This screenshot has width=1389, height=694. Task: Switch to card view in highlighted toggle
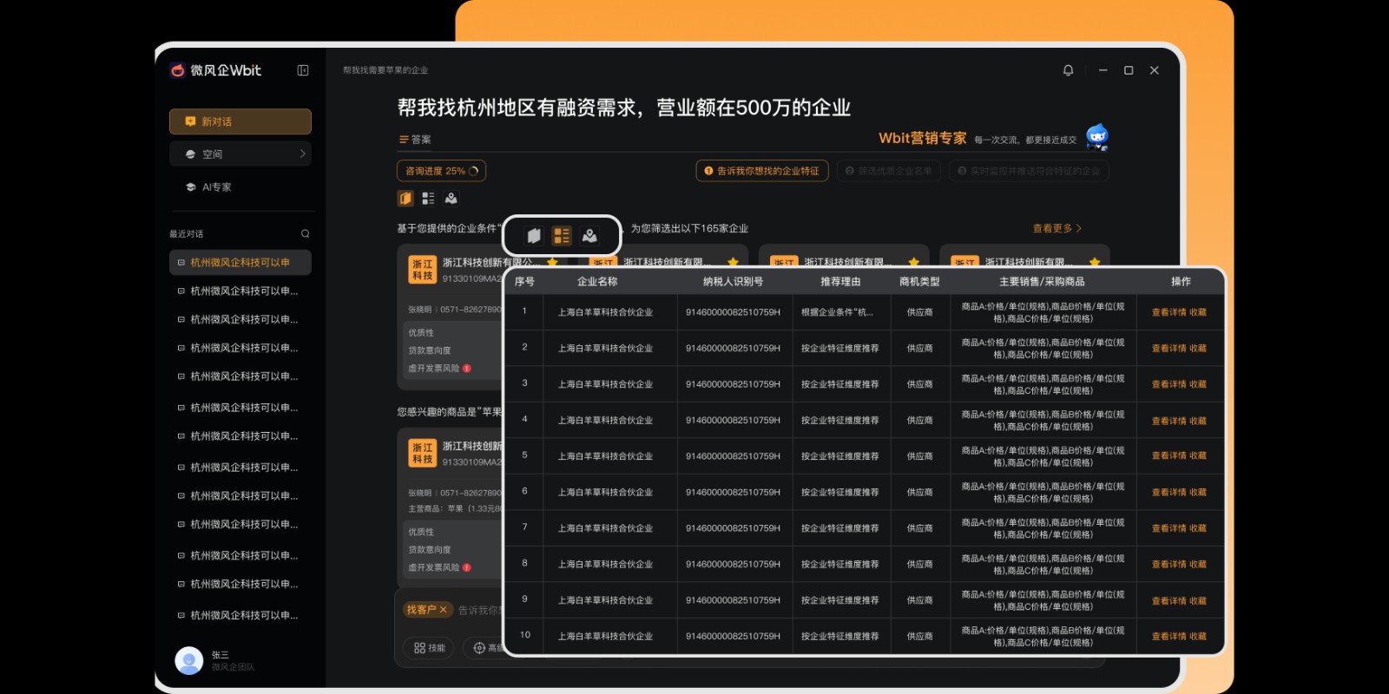(534, 235)
